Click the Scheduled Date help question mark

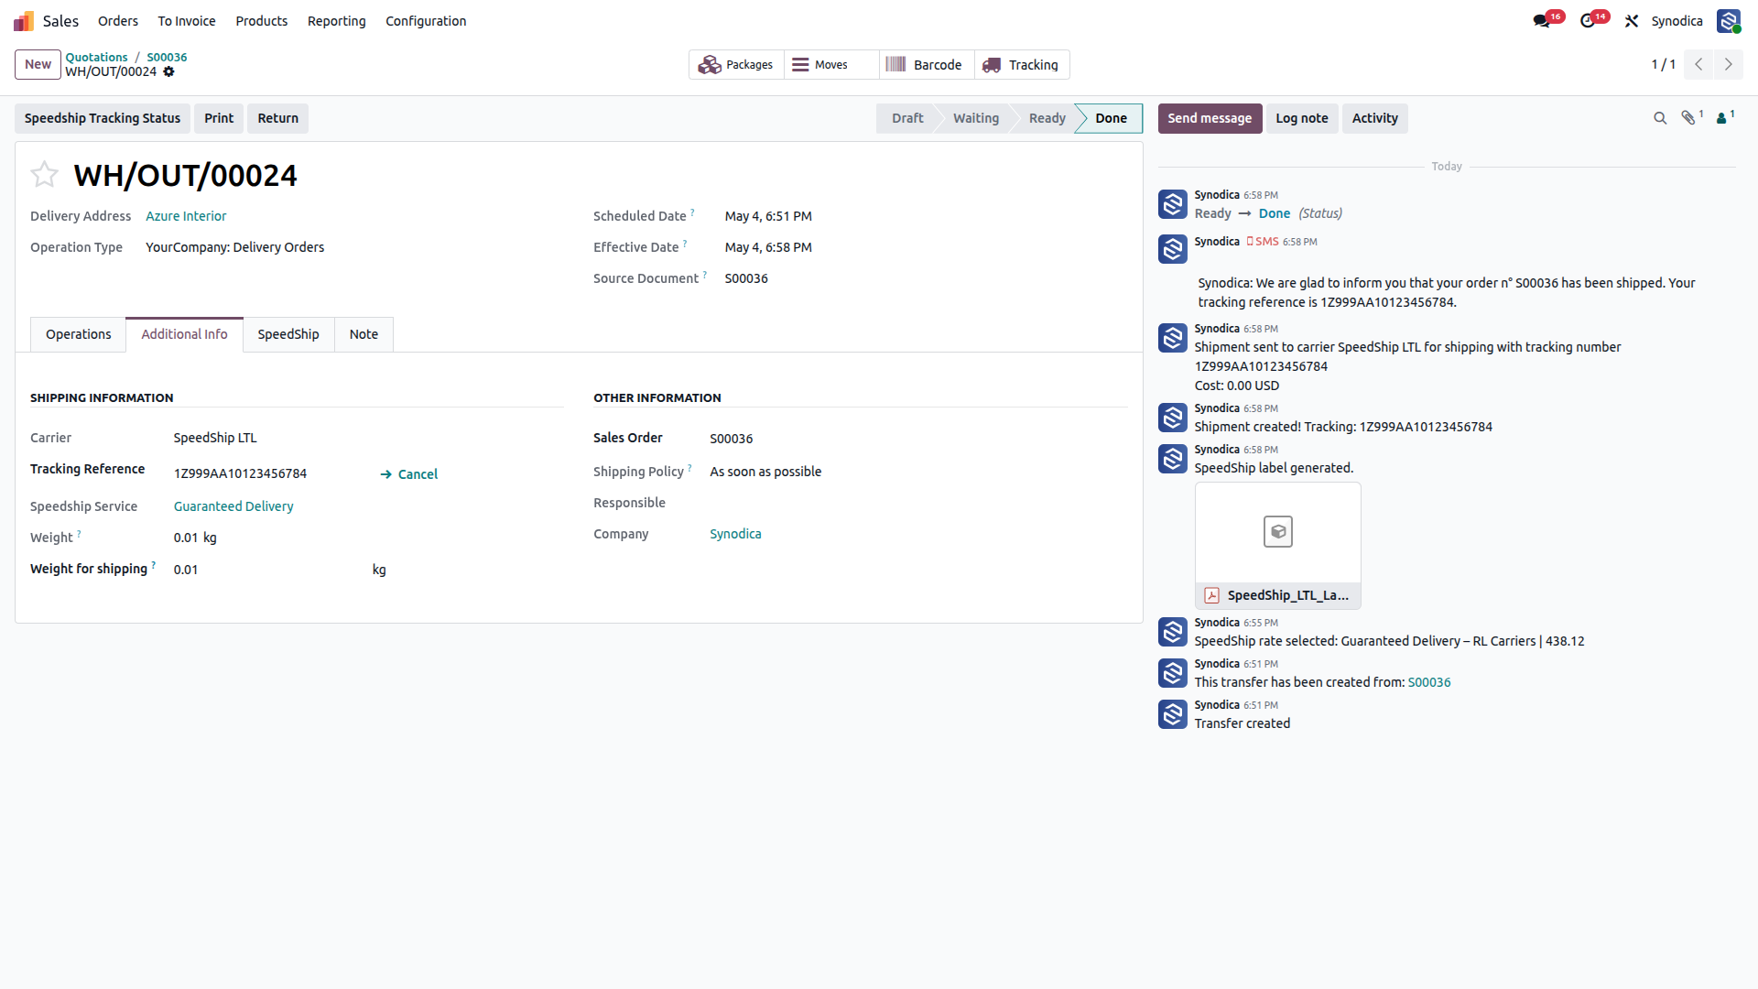(692, 212)
